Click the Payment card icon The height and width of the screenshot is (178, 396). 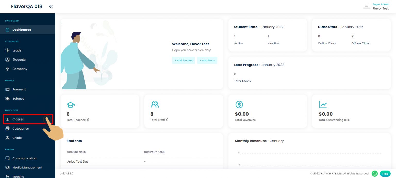(x=7, y=89)
